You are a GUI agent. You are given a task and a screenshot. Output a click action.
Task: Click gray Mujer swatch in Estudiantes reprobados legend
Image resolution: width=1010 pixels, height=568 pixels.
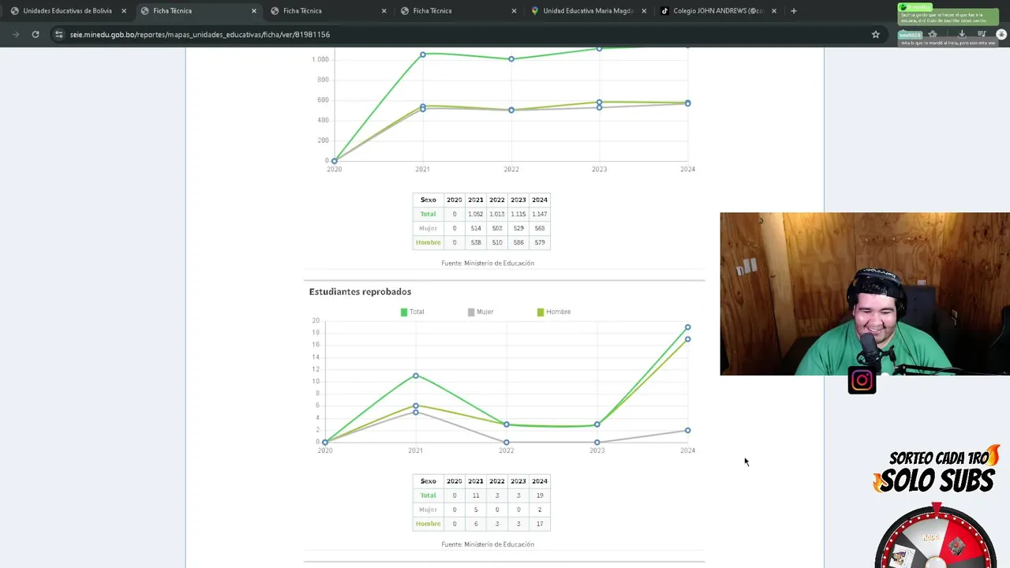click(x=471, y=312)
